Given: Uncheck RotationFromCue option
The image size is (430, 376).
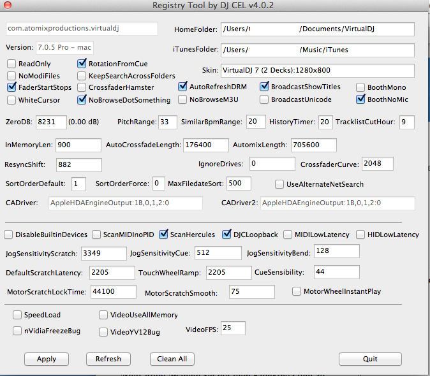Looking at the screenshot, I should (x=82, y=64).
